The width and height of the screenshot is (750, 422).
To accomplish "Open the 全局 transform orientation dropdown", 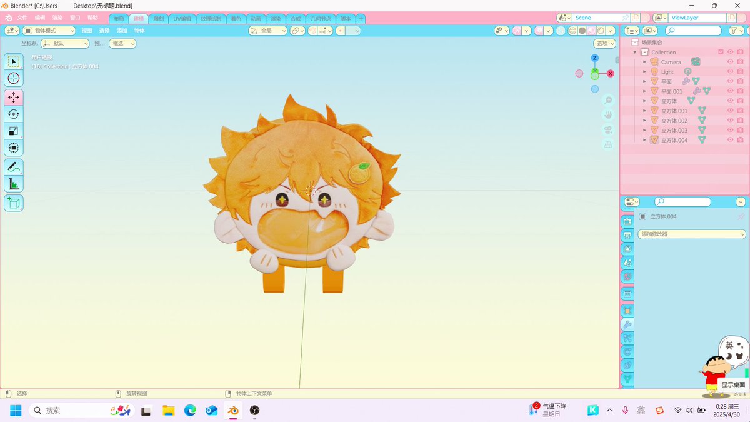I will coord(268,30).
